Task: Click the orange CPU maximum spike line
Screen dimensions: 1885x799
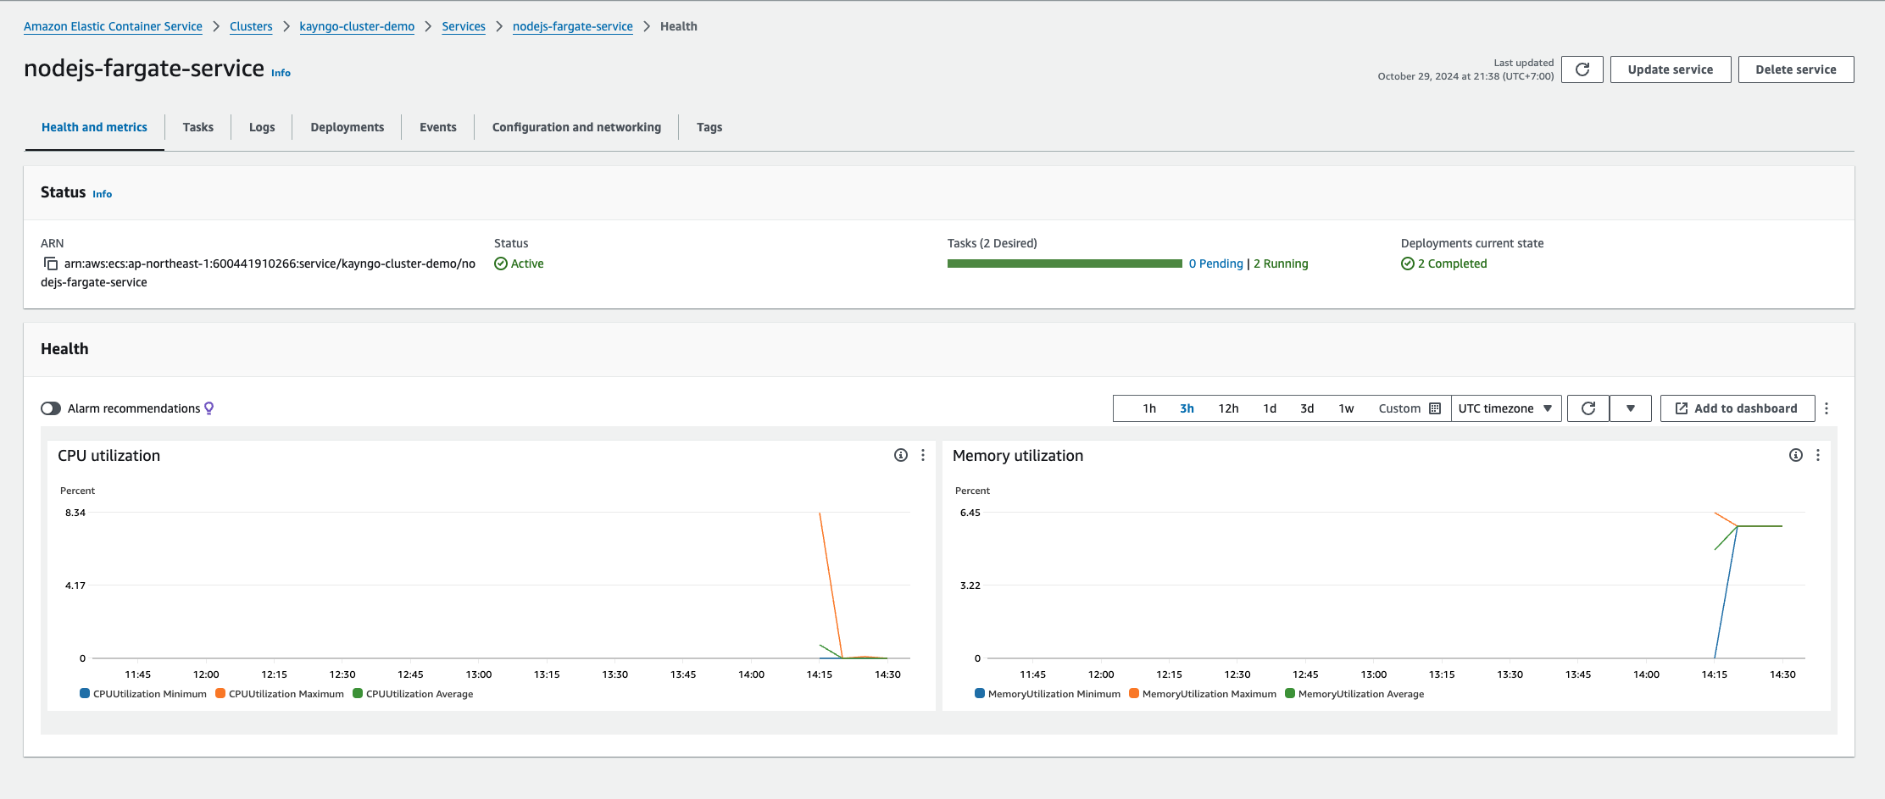Action: [831, 585]
